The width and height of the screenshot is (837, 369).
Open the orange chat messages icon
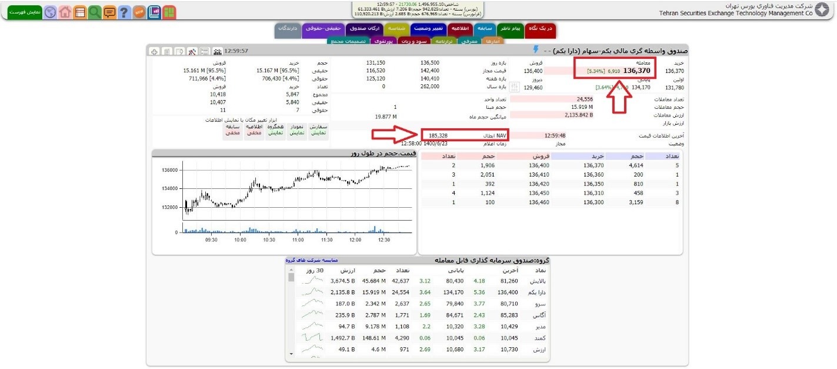[x=109, y=12]
